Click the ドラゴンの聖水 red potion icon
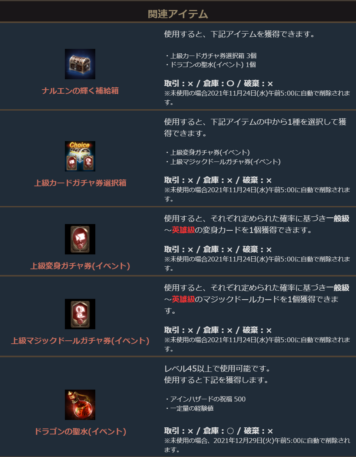This screenshot has height=457, width=356. coord(80,405)
